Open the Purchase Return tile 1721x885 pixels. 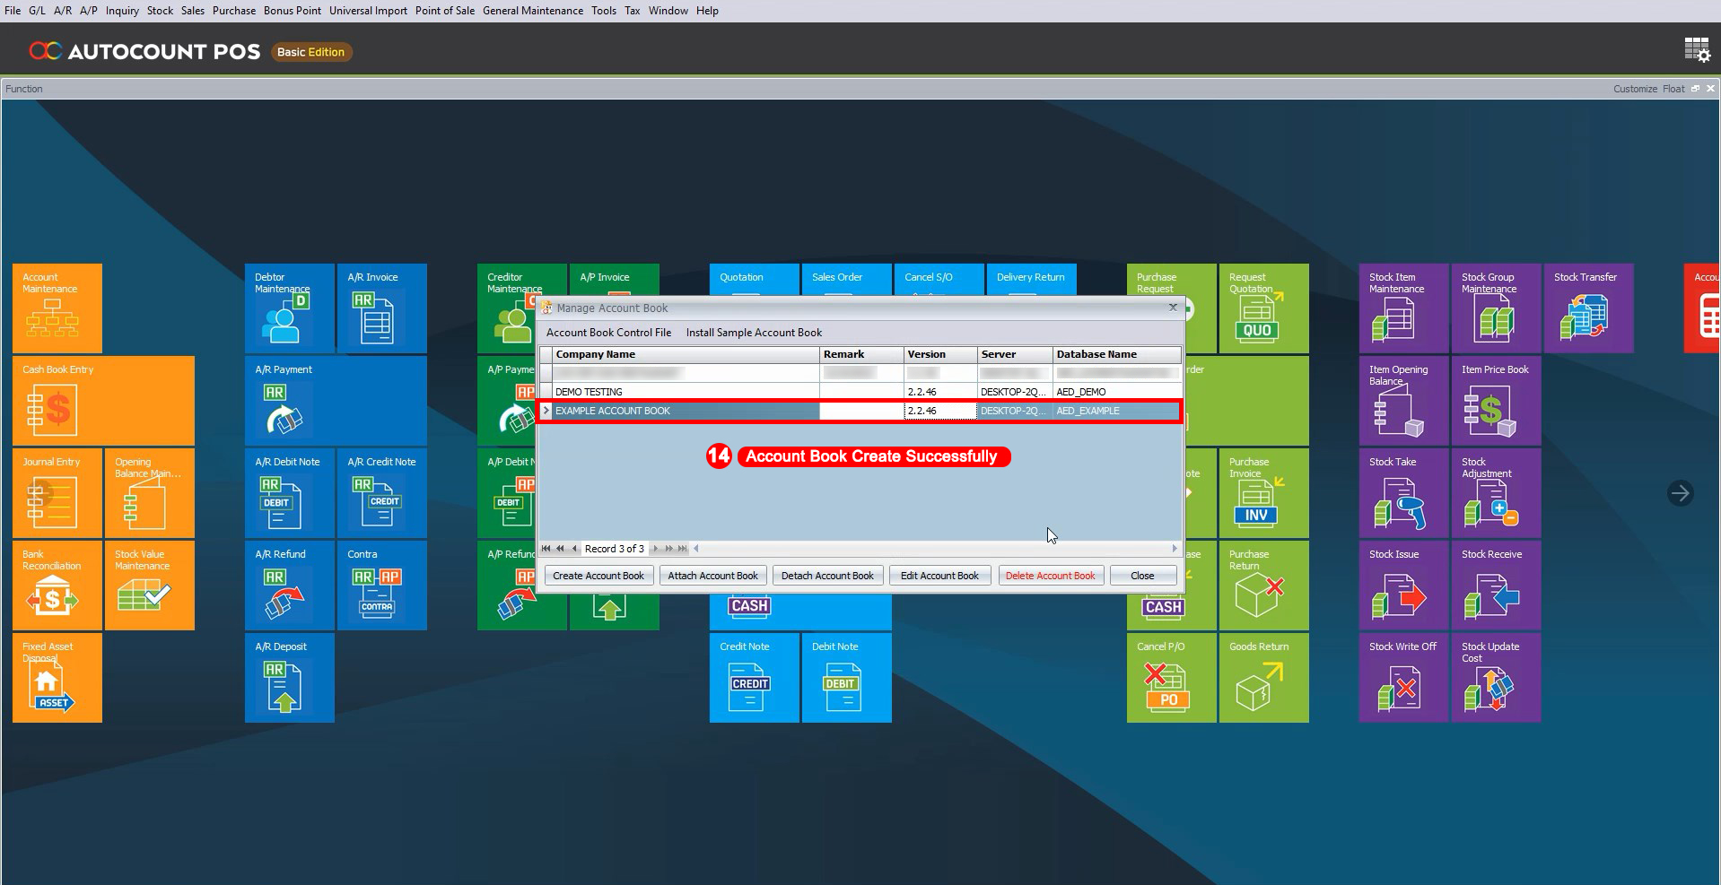(x=1264, y=585)
